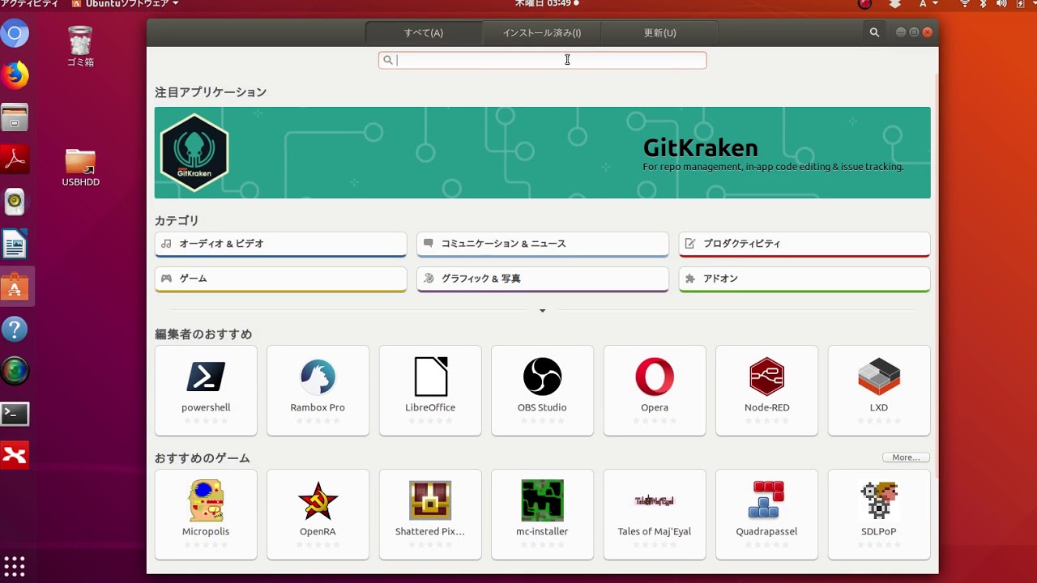This screenshot has height=583, width=1037.
Task: Open the powershell app tile
Action: click(206, 390)
